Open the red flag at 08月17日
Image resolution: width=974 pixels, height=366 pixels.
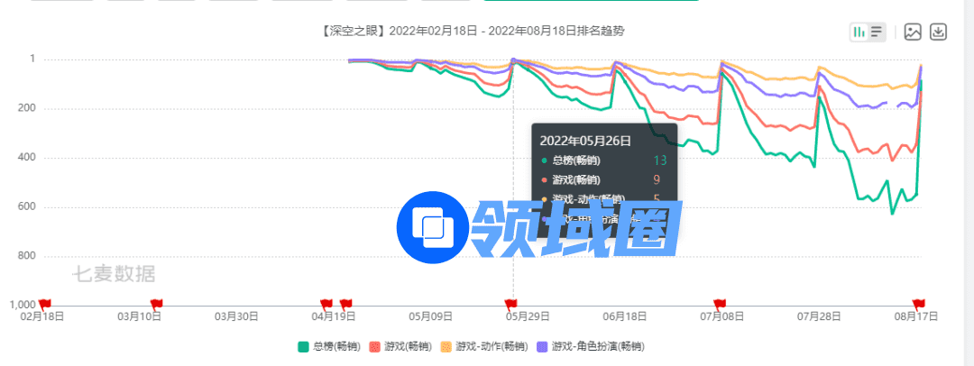click(920, 305)
